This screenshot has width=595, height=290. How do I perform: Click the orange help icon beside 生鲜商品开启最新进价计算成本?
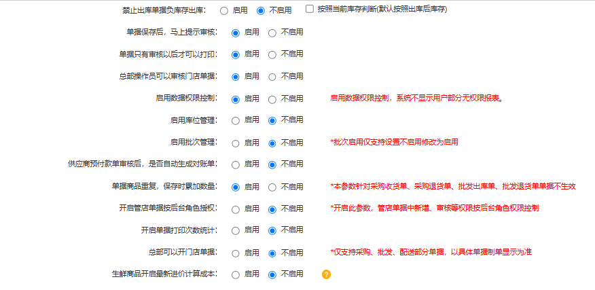point(326,275)
